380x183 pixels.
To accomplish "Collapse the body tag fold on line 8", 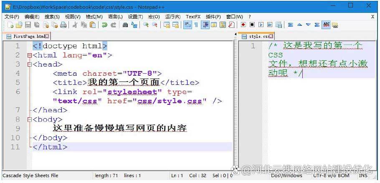I will (30, 119).
